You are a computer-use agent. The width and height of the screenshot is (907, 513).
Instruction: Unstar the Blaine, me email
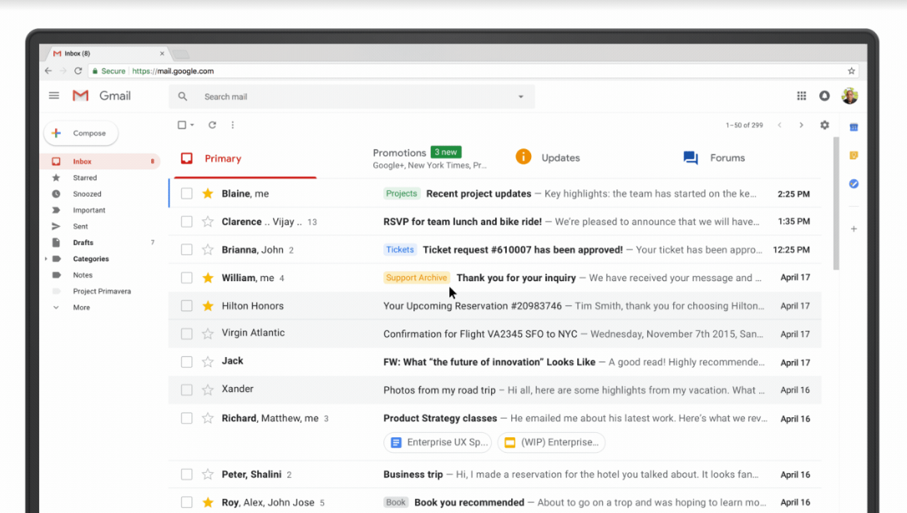click(x=208, y=194)
